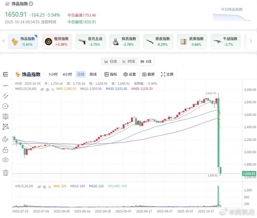Select the horizontal line drawing tool
257x218 pixels.
pyautogui.click(x=6, y=85)
